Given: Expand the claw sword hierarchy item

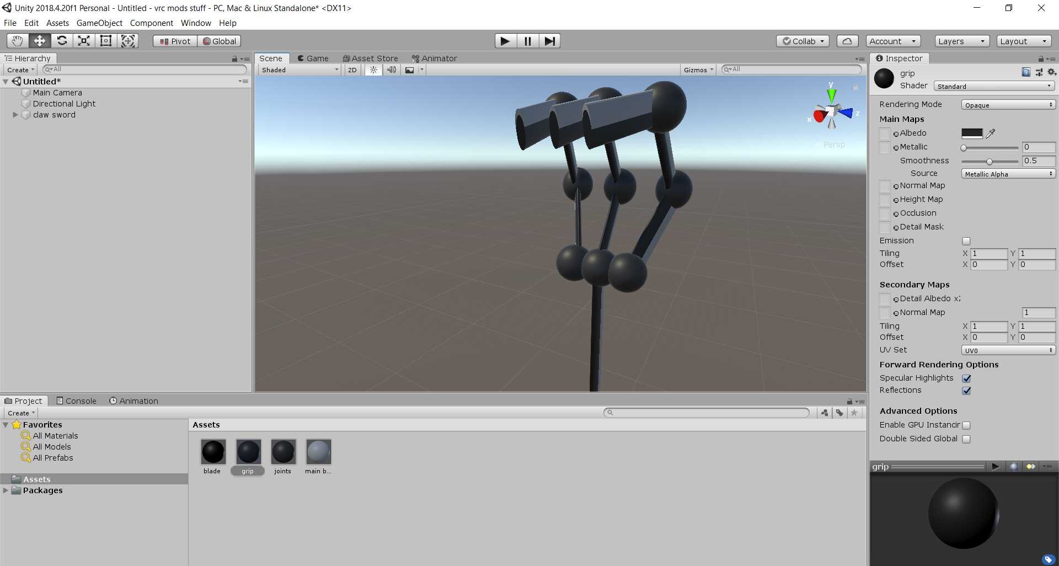Looking at the screenshot, I should [x=15, y=115].
